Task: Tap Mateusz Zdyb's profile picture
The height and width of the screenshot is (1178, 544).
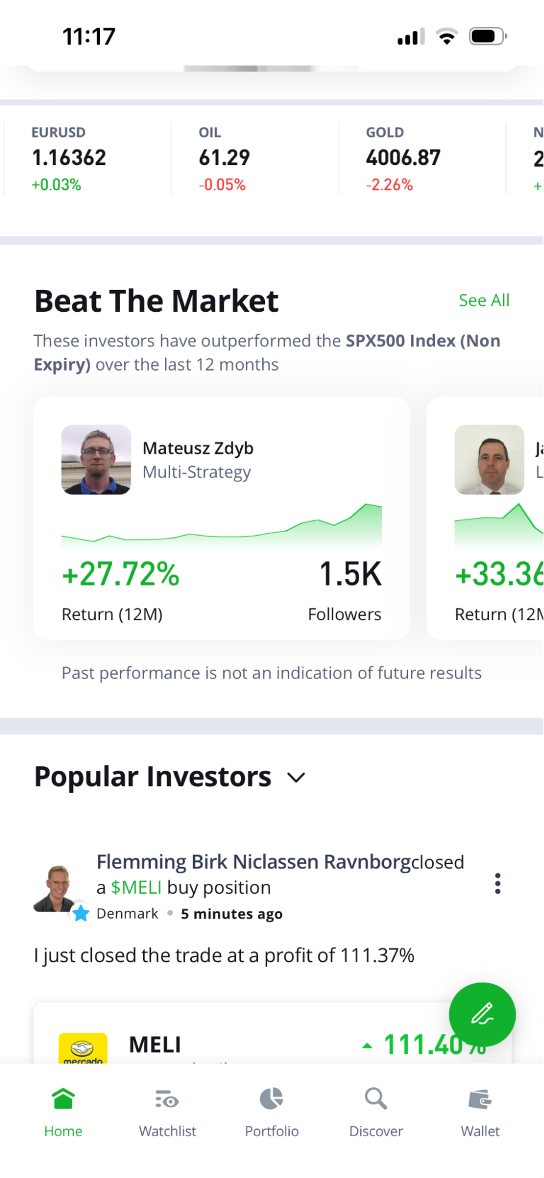Action: [x=96, y=460]
